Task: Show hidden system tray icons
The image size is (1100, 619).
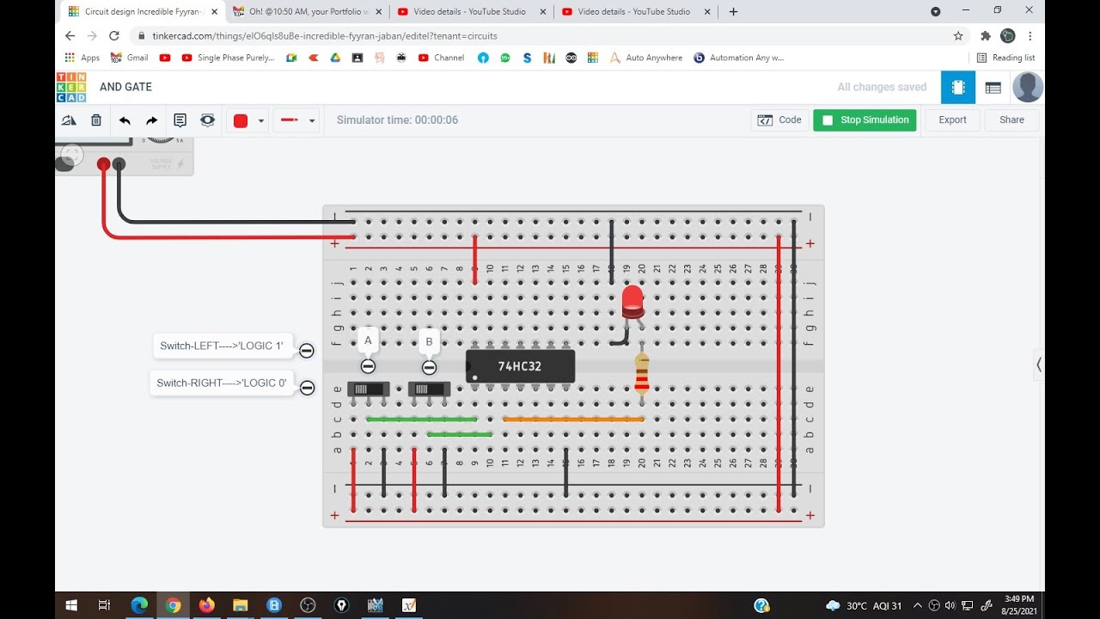Action: click(x=918, y=605)
